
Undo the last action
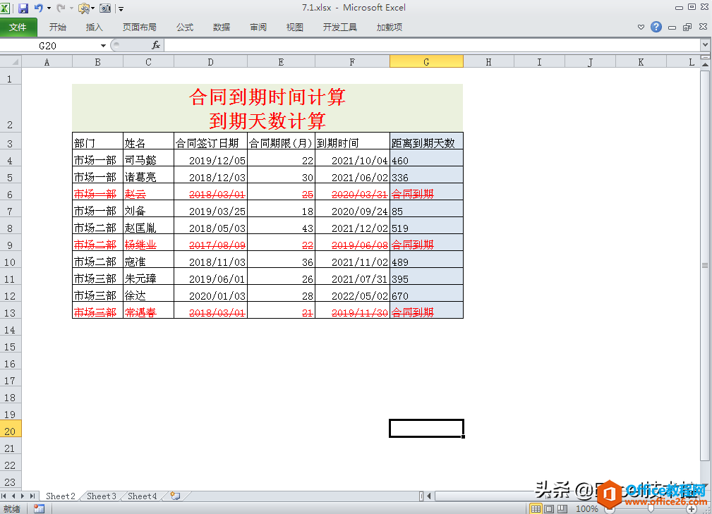(39, 8)
